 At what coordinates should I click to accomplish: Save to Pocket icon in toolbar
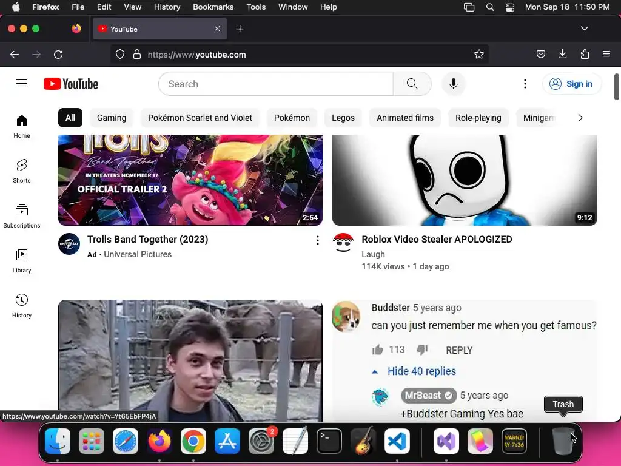540,54
